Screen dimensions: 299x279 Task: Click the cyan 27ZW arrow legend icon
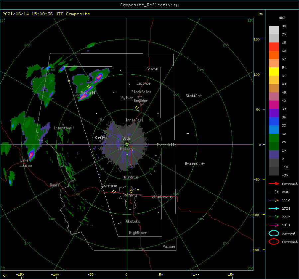[274, 209]
